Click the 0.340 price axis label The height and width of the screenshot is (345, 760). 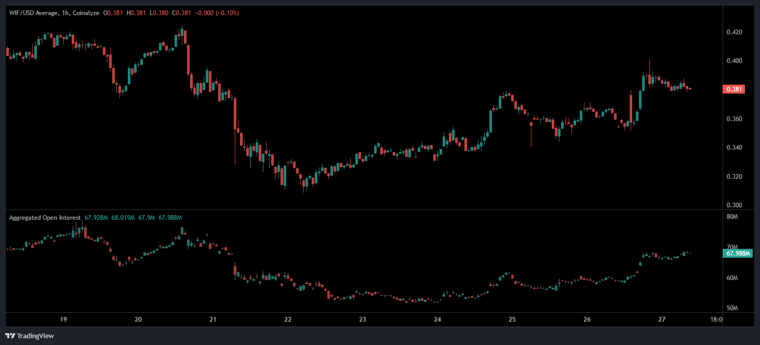pos(734,148)
